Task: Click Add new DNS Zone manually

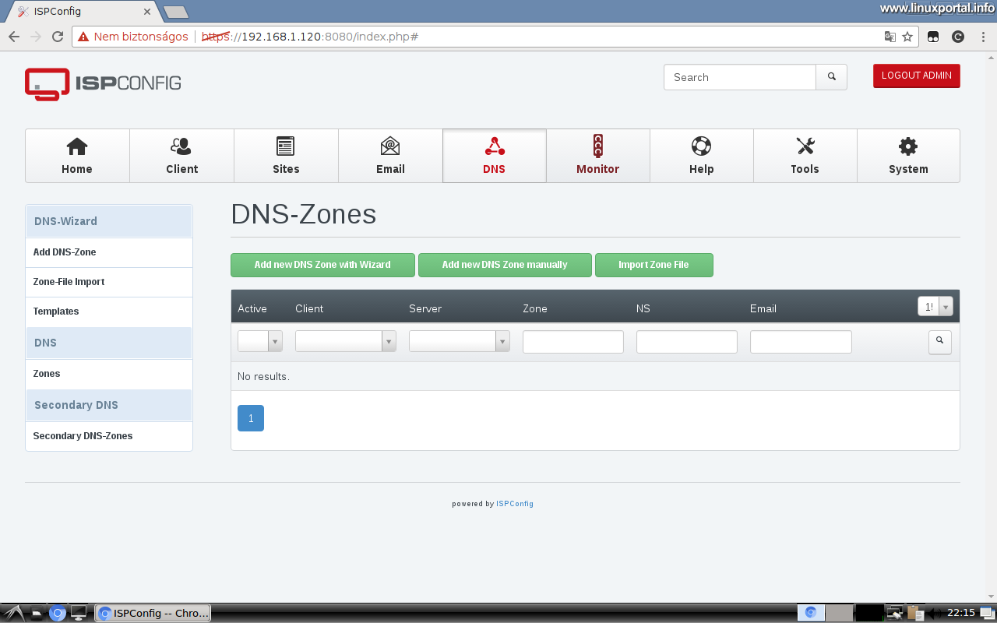Action: point(505,265)
